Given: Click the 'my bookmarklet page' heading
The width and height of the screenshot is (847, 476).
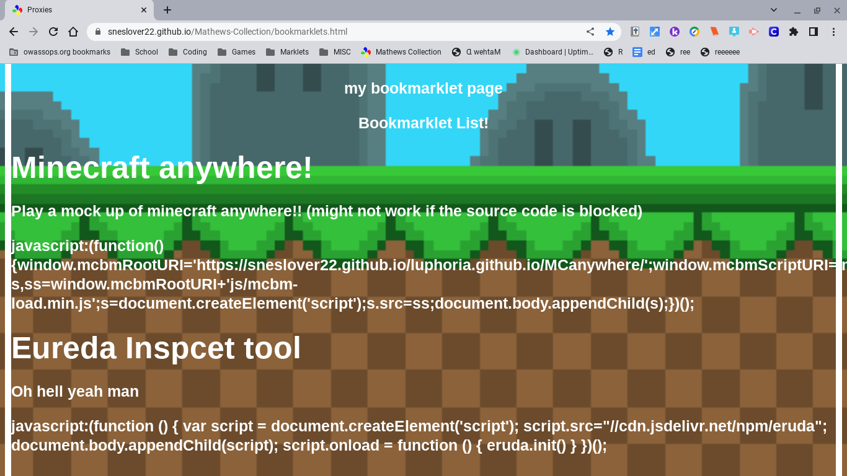Looking at the screenshot, I should [x=423, y=88].
